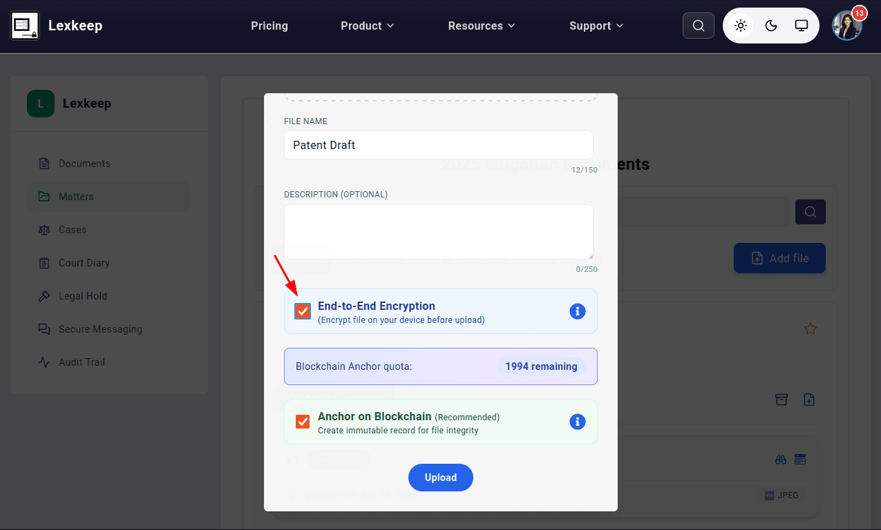Open Audit Trail in the sidebar

point(109,362)
